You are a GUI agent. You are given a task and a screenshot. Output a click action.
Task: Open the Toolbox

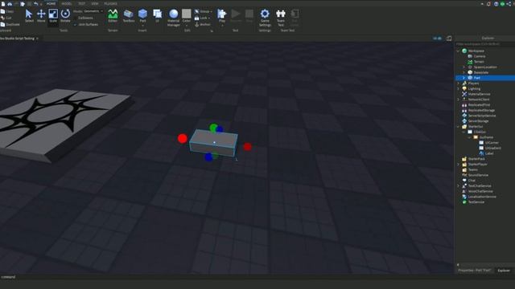click(x=129, y=16)
